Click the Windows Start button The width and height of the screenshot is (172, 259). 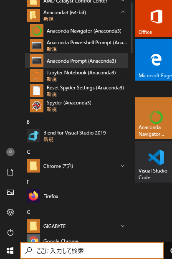coord(10,251)
